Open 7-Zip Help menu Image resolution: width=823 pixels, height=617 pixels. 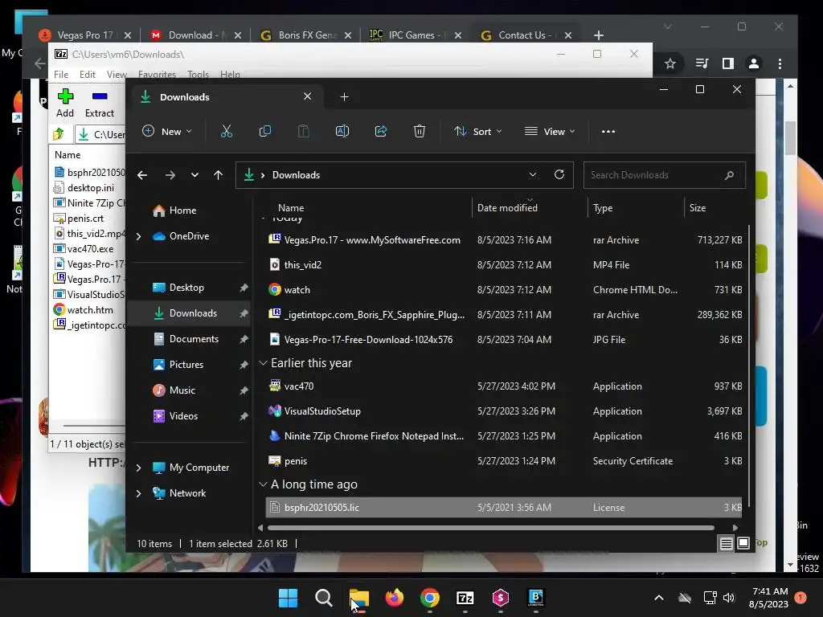tap(230, 75)
